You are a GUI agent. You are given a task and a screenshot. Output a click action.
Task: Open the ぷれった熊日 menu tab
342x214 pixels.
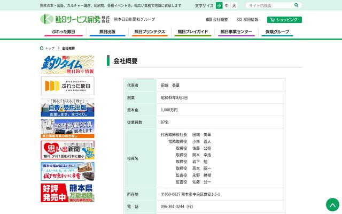(x=64, y=32)
